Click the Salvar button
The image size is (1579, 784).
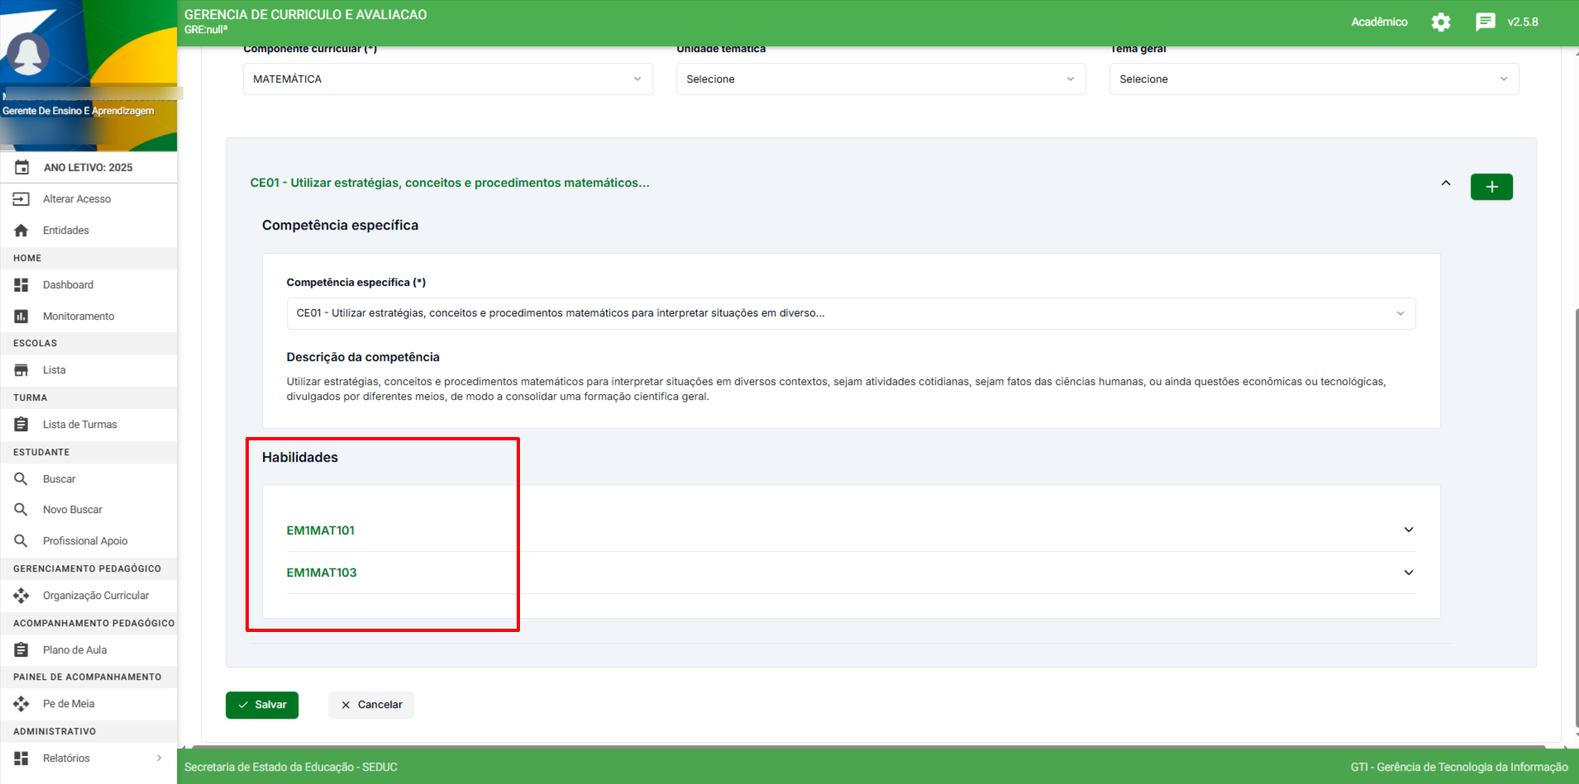262,705
